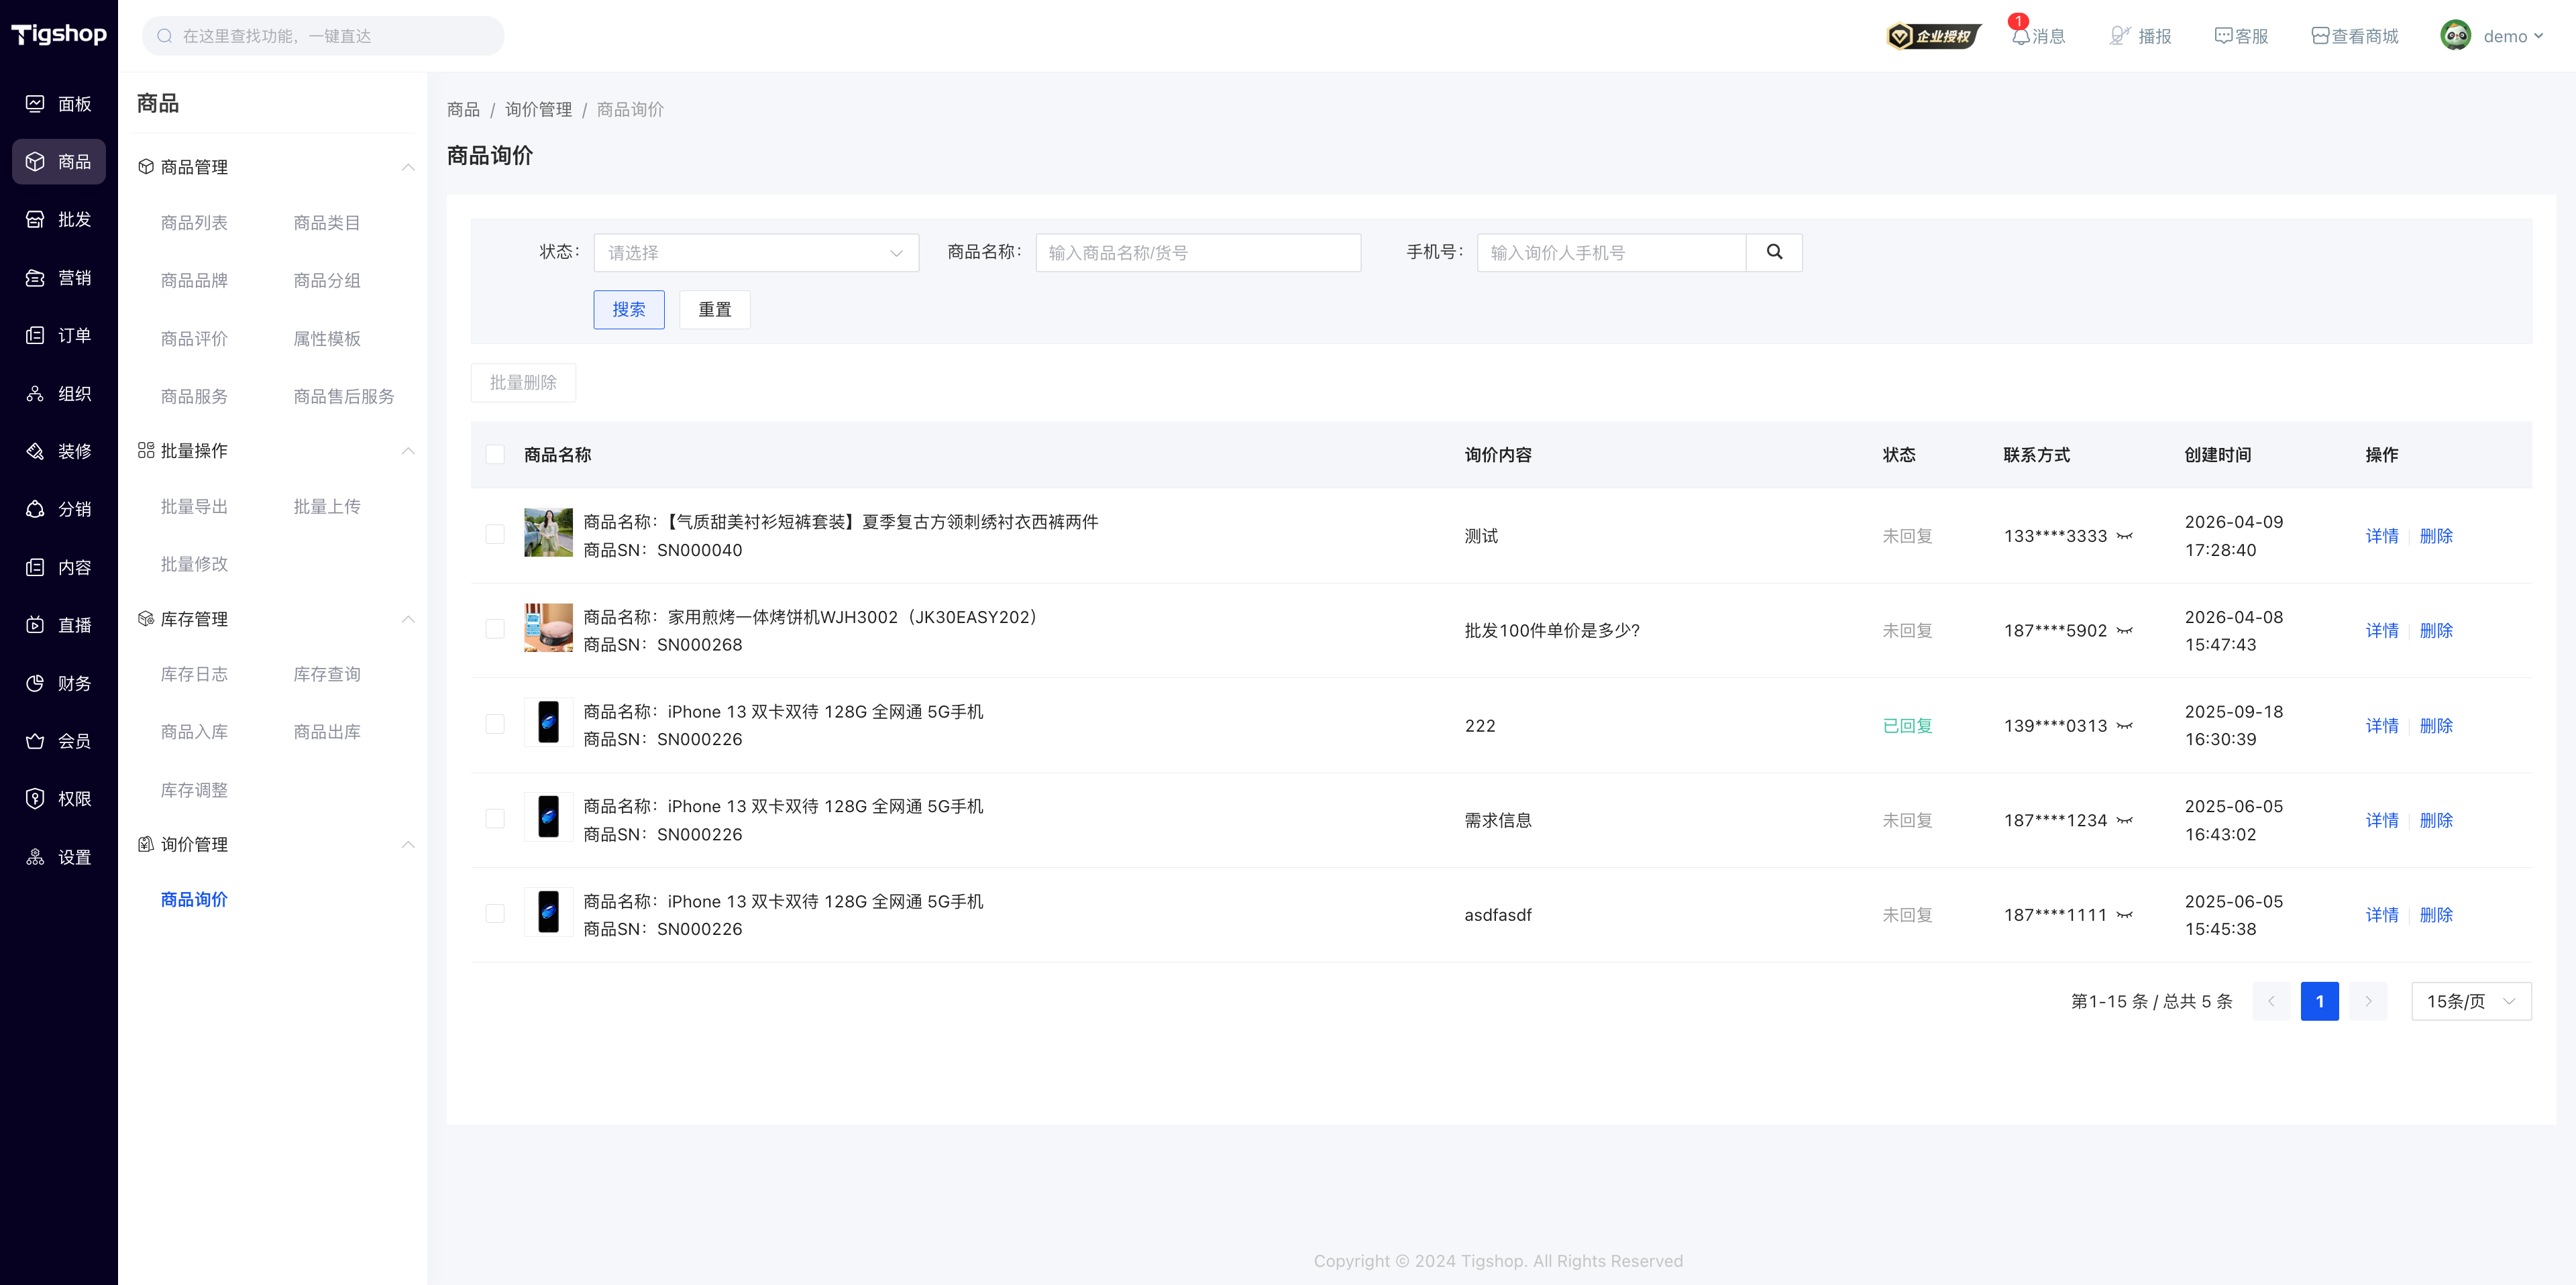Open 详情 for the asdfasdf inquiry

2382,916
